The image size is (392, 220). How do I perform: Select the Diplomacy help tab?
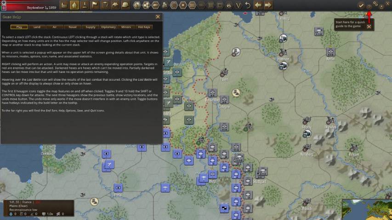point(108,27)
